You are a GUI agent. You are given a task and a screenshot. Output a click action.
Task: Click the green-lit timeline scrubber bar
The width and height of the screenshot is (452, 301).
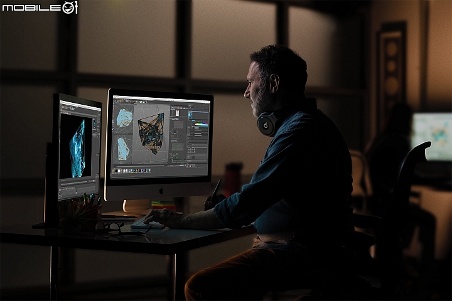click(x=178, y=161)
